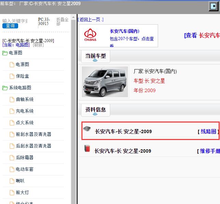Viewport: 220px width, 204px height.
Task: Open the 后除霜器 tree item
Action: tap(25, 157)
